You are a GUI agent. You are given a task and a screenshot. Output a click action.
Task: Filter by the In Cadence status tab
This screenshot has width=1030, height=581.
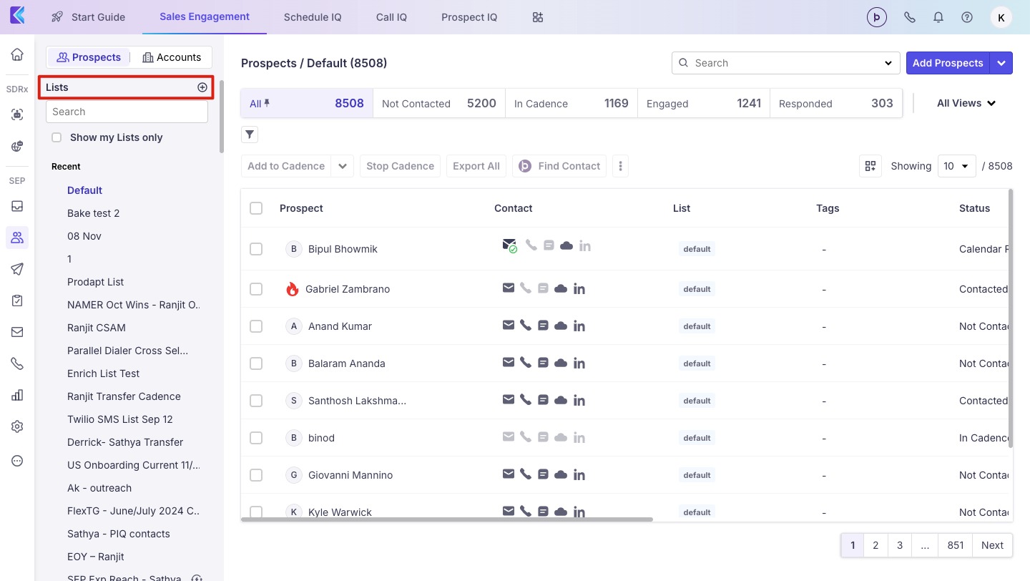[572, 103]
